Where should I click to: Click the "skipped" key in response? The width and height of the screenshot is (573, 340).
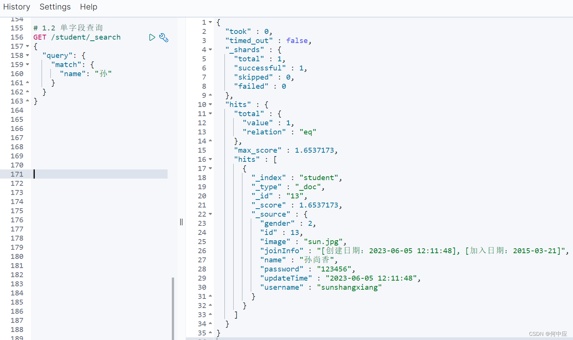(x=253, y=77)
